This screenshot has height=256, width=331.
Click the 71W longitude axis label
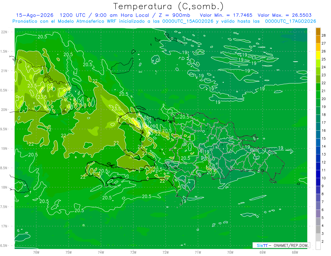click(198, 252)
